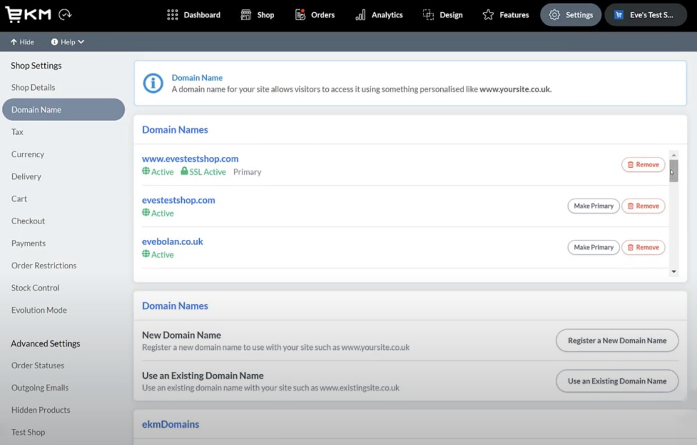Click the domain list scroll-down arrow
Viewport: 697px width, 445px height.
pyautogui.click(x=674, y=272)
